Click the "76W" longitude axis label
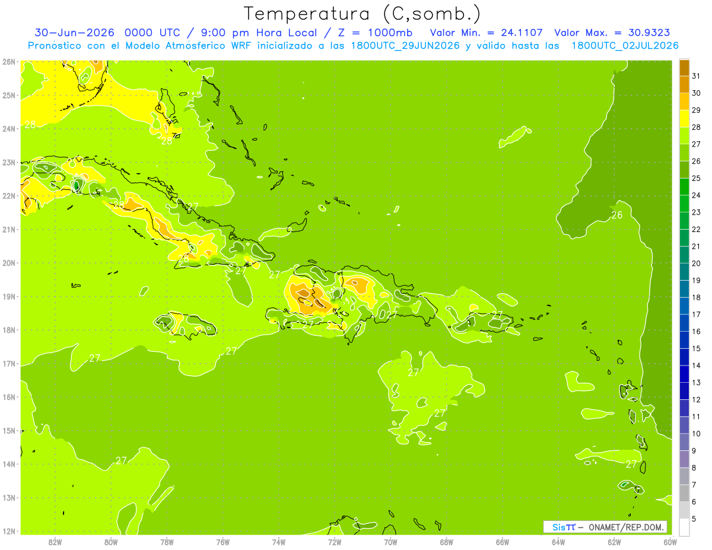 (x=223, y=542)
